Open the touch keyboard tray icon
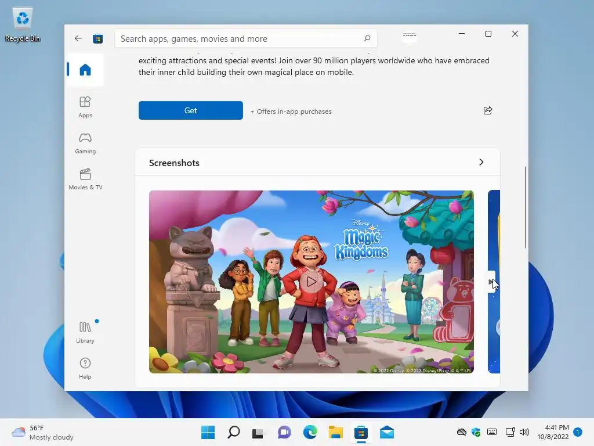594x446 pixels. pos(492,432)
